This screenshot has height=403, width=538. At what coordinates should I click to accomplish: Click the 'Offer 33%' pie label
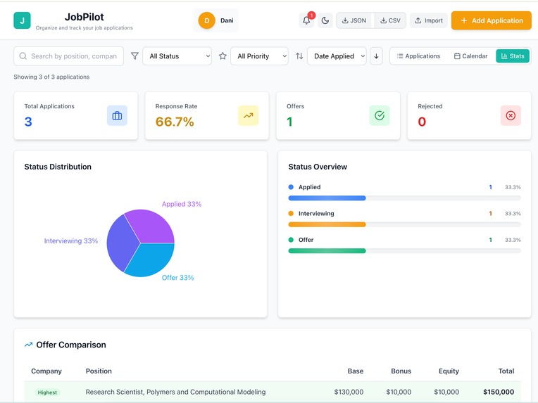click(x=177, y=278)
